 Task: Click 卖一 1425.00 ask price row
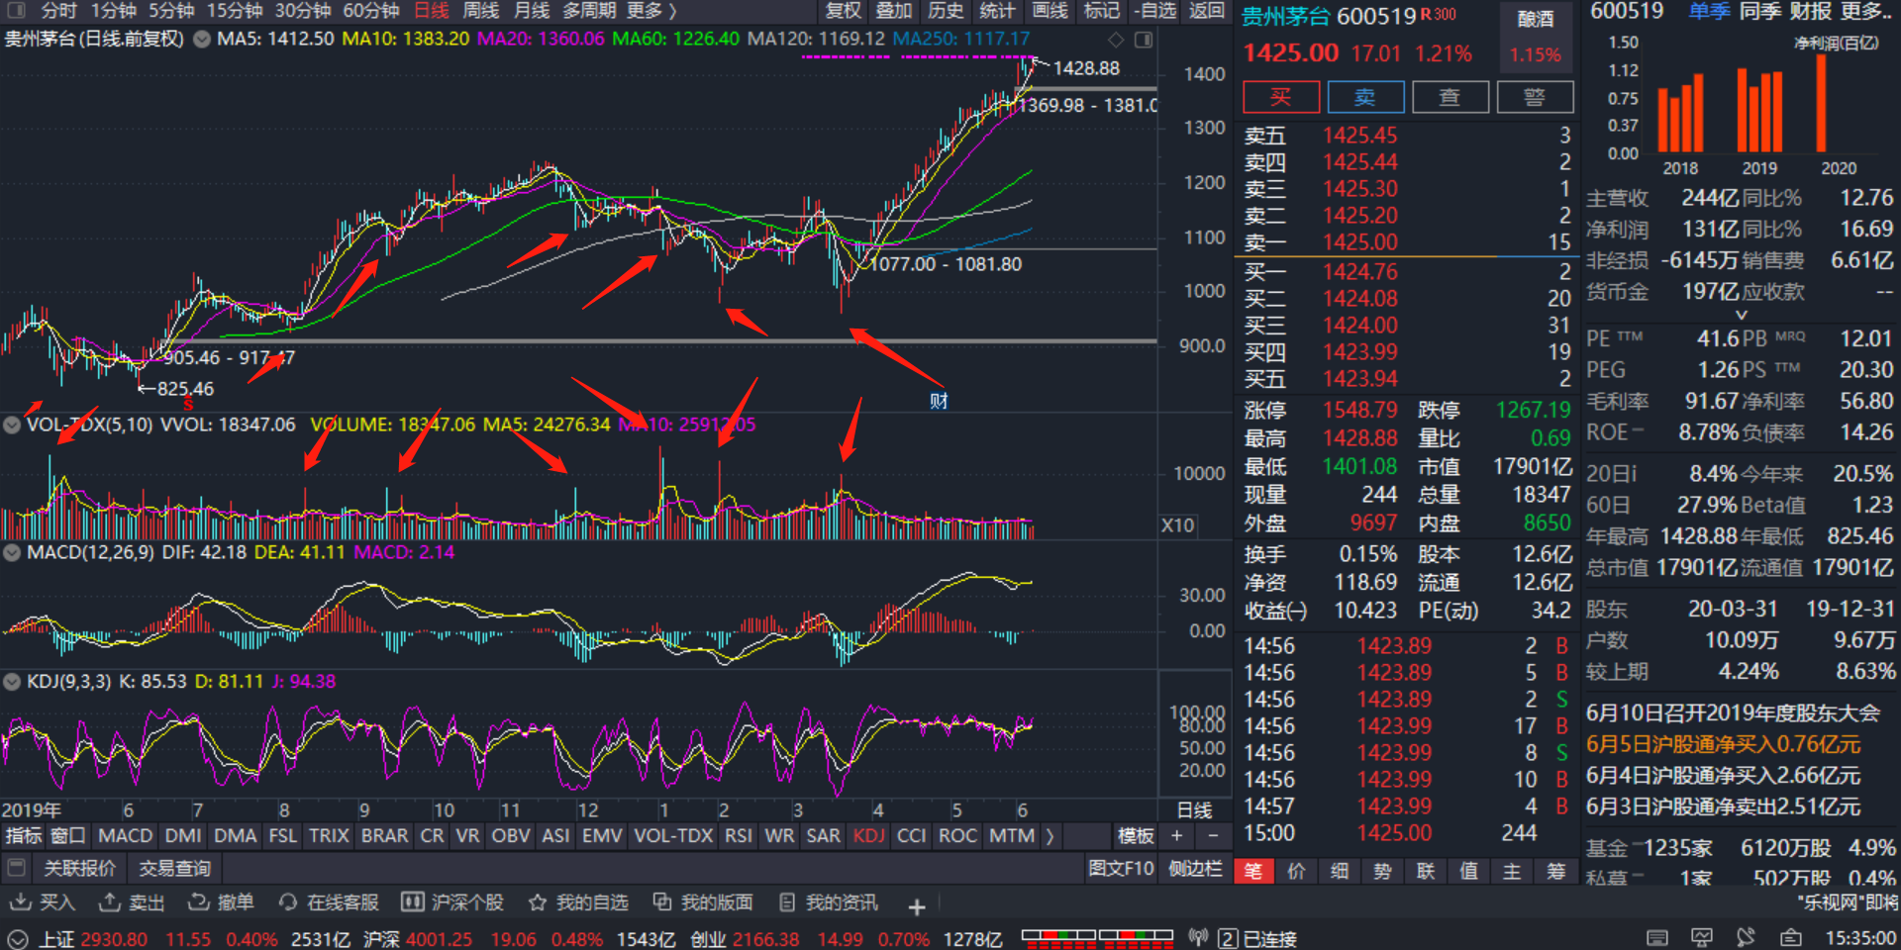pyautogui.click(x=1407, y=242)
